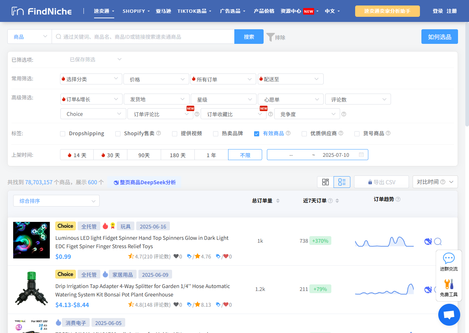
Task: Open the Fidget Spinner product thumbnail
Action: click(x=31, y=240)
